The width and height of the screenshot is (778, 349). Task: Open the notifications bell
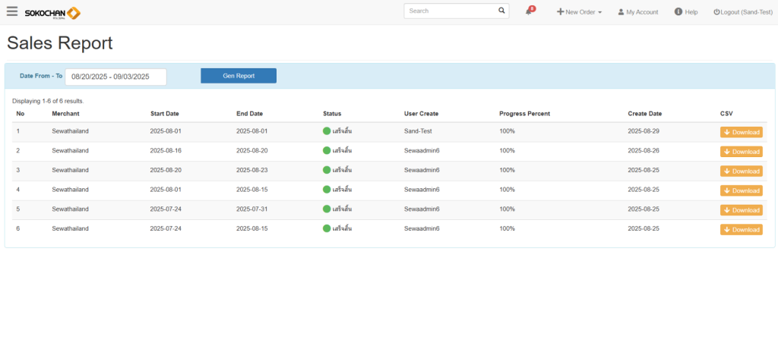(530, 11)
